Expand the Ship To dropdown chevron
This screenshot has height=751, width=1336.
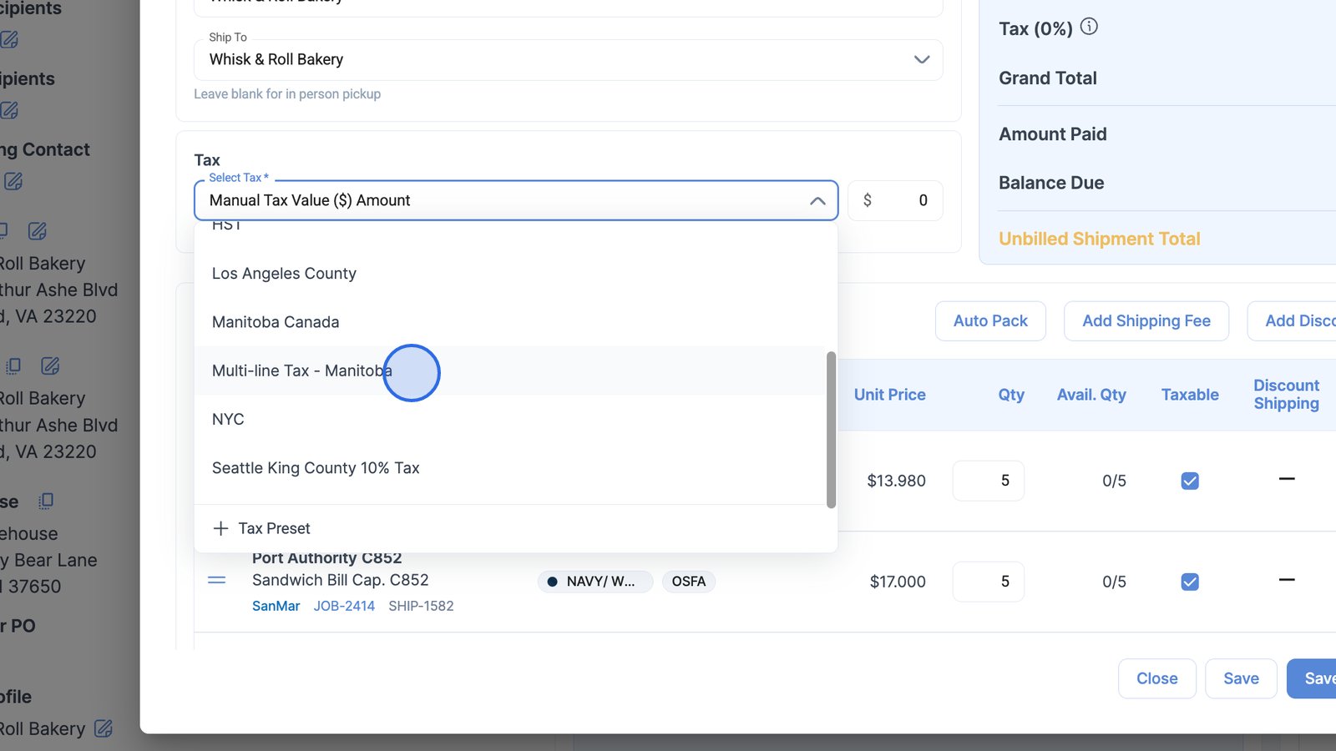pos(921,59)
